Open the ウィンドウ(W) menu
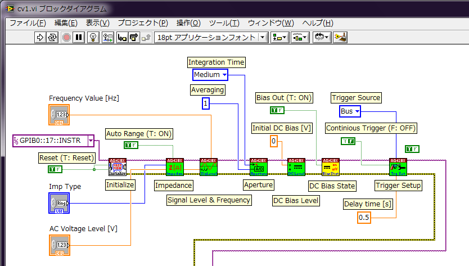The image size is (469, 266). 270,23
